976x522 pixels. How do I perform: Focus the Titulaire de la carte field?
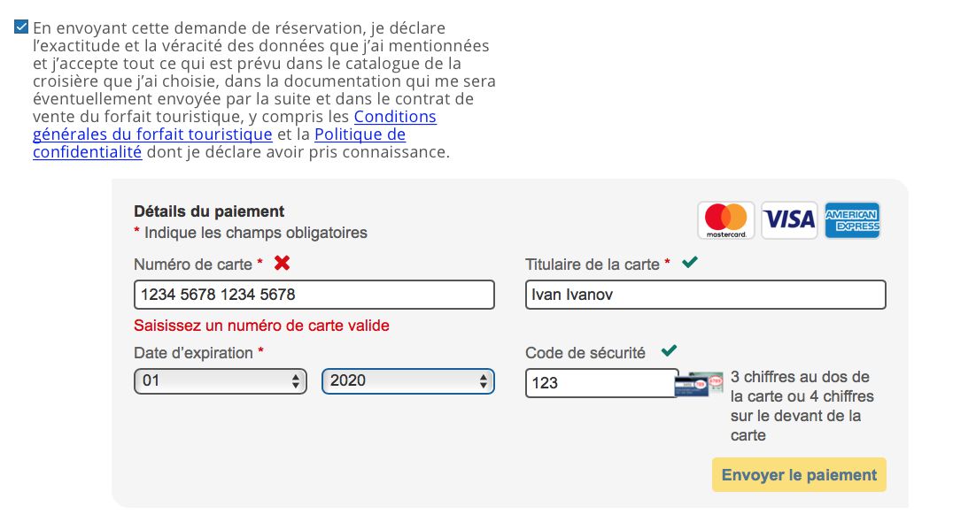pos(705,295)
